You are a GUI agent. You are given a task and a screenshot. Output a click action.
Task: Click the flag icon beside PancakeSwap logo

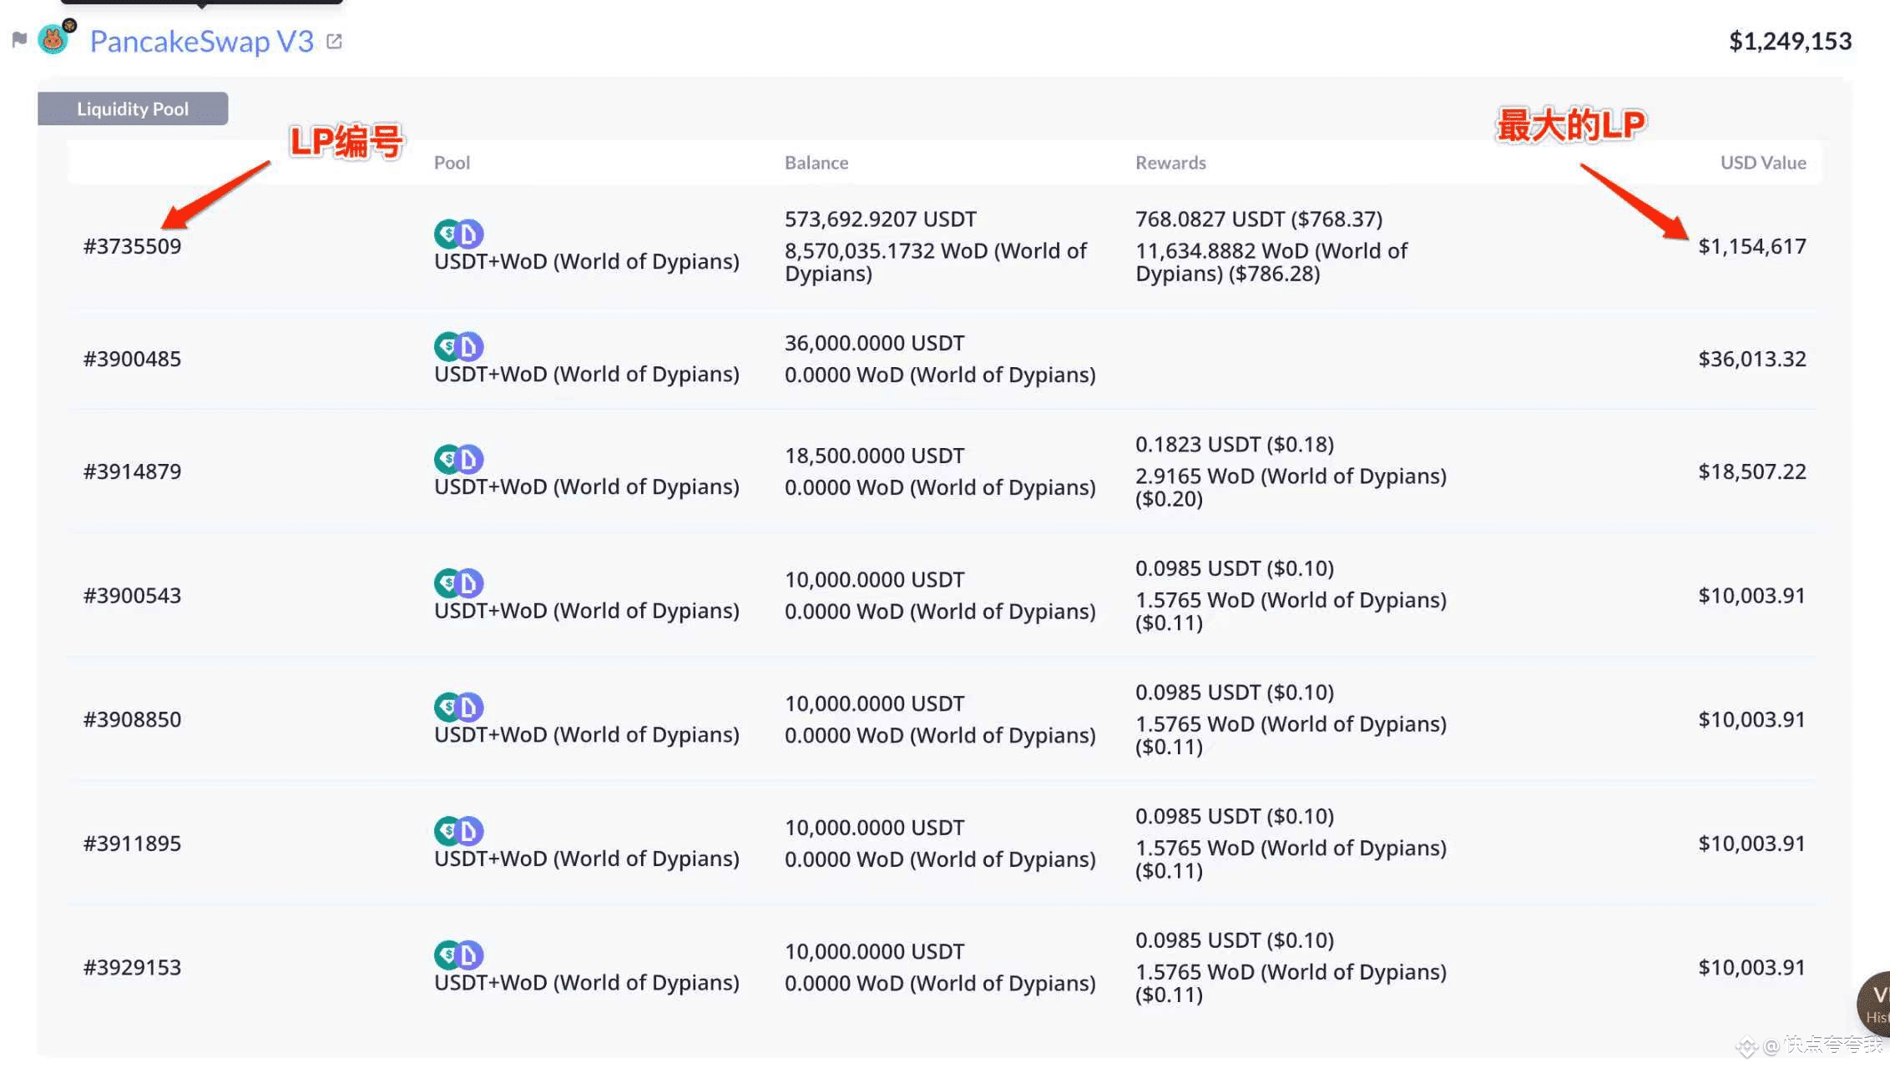(x=19, y=39)
